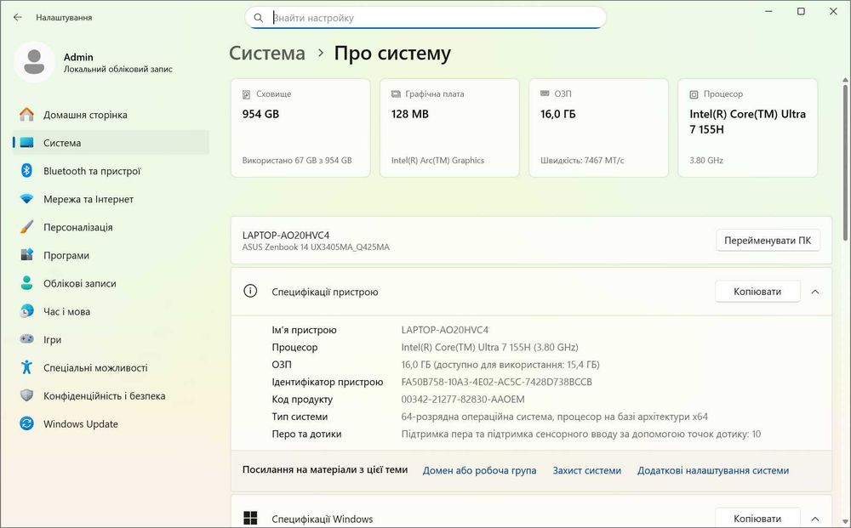851x528 pixels.
Task: Click the Знайти настройку search field
Action: pos(434,17)
